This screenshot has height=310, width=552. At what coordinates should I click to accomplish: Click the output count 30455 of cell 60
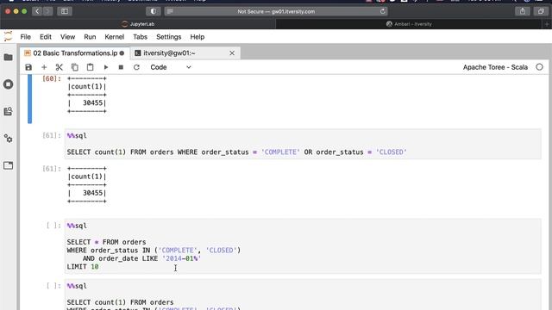coord(92,103)
